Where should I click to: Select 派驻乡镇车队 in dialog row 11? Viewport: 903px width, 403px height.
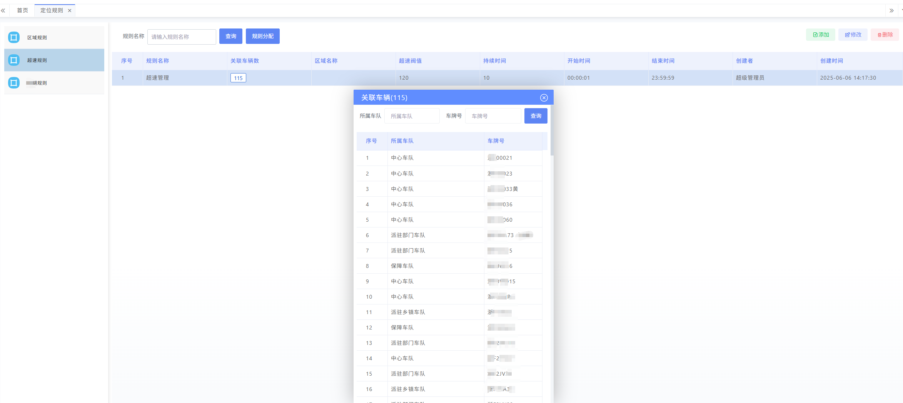[x=408, y=312]
